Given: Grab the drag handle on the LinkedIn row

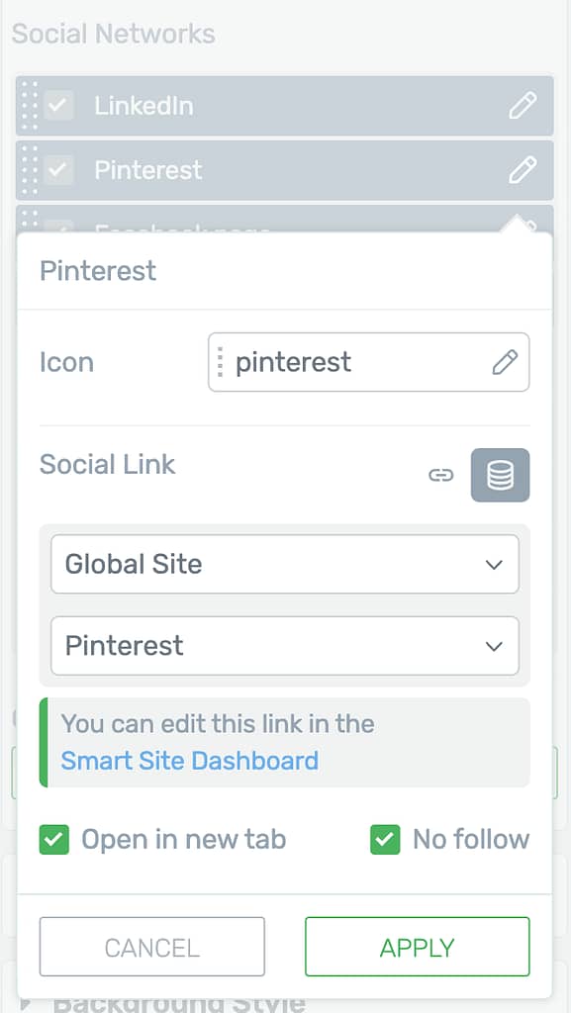Looking at the screenshot, I should tap(30, 105).
